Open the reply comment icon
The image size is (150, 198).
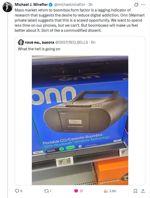[17, 191]
